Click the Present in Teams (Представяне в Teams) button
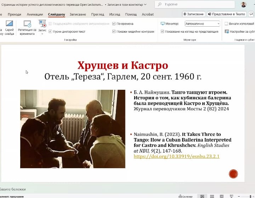 pos(226,14)
